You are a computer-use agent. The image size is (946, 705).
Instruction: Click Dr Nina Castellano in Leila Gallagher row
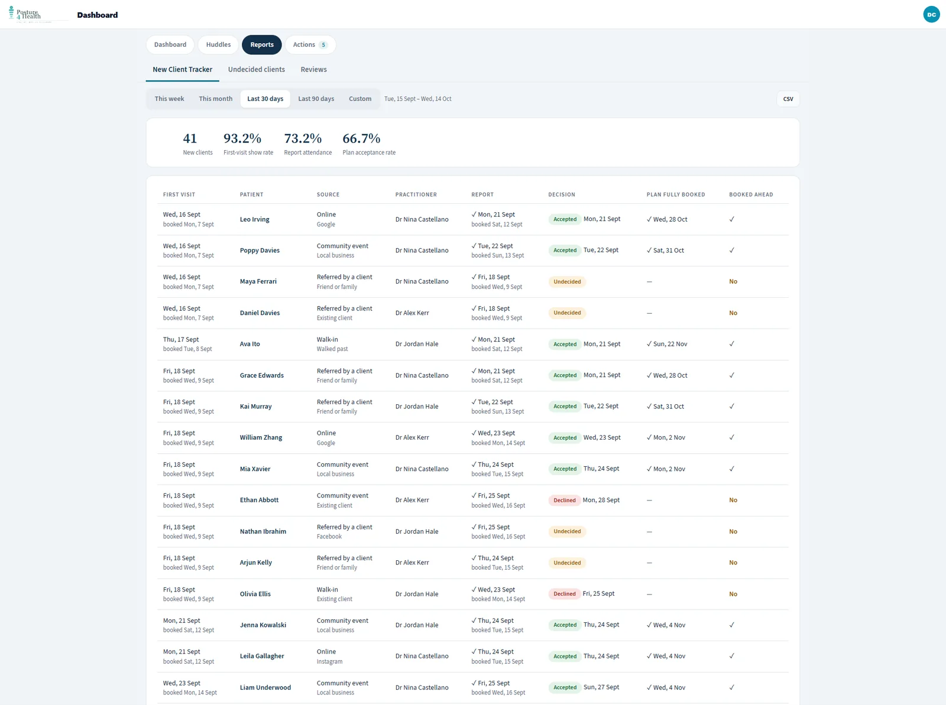pyautogui.click(x=422, y=657)
